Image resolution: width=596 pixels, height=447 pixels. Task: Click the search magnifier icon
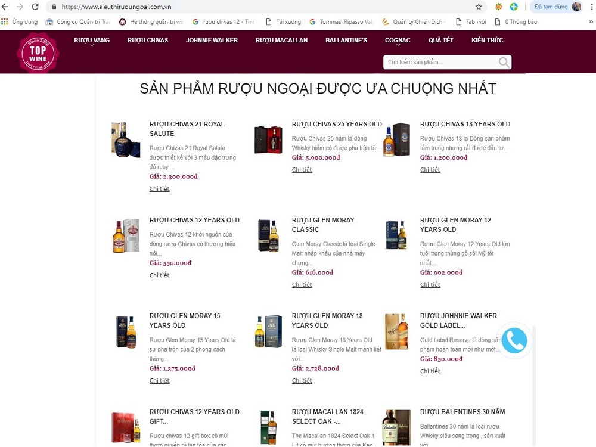[504, 62]
